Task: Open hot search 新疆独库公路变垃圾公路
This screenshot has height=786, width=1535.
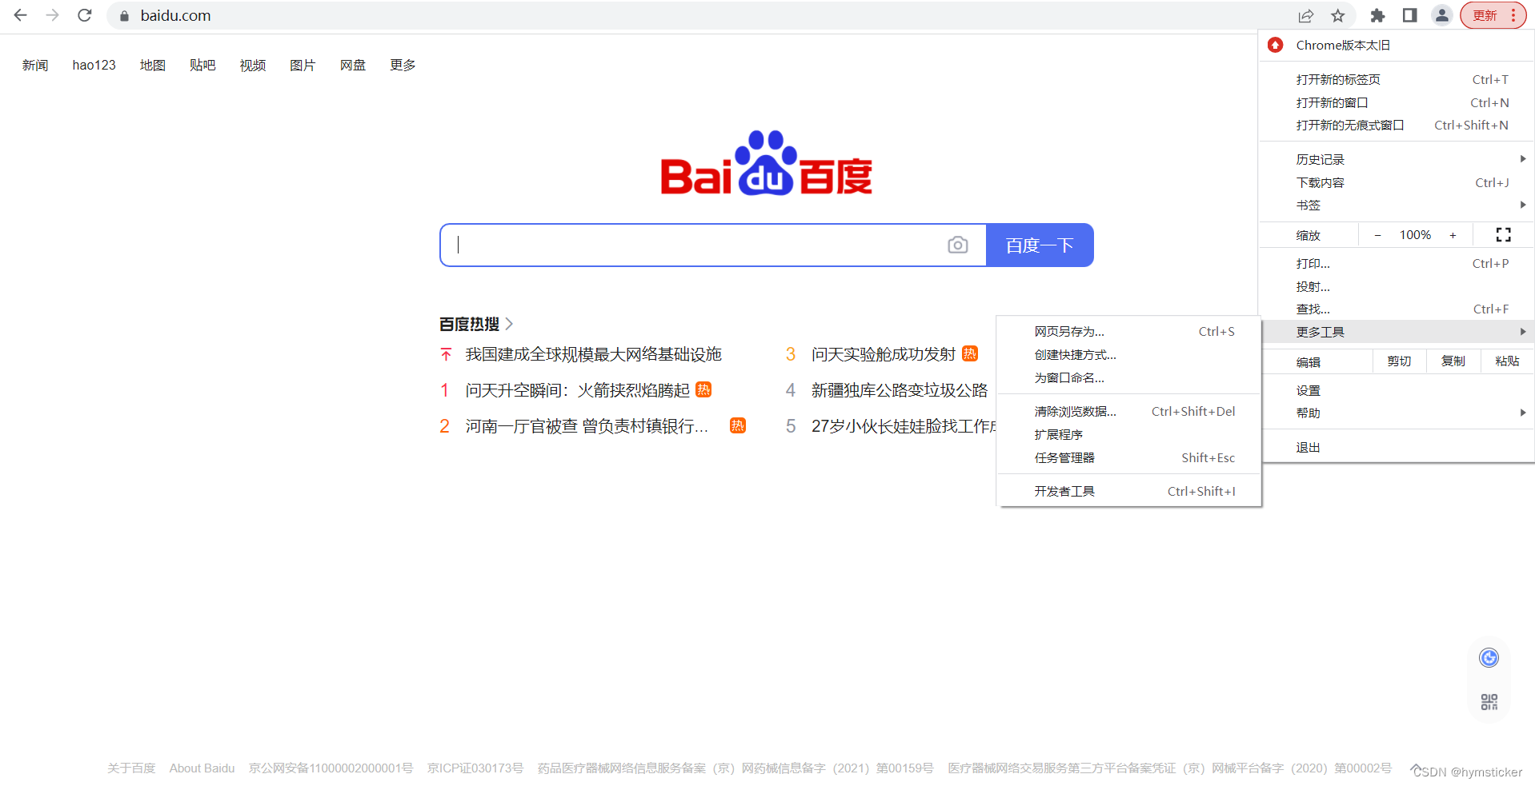Action: 900,390
